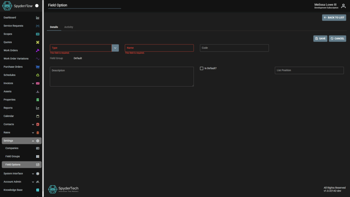Click the Settings gear icon
Screen dimensions: 350x197
38,141
